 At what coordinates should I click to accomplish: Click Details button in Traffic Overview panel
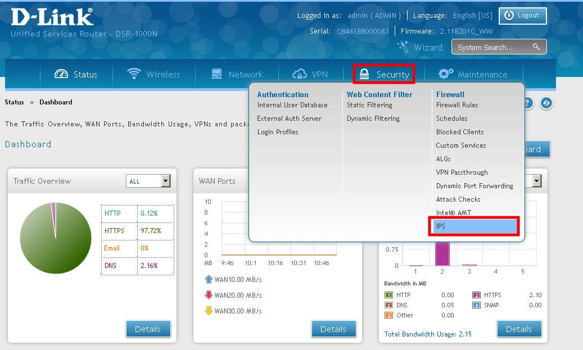click(x=148, y=329)
